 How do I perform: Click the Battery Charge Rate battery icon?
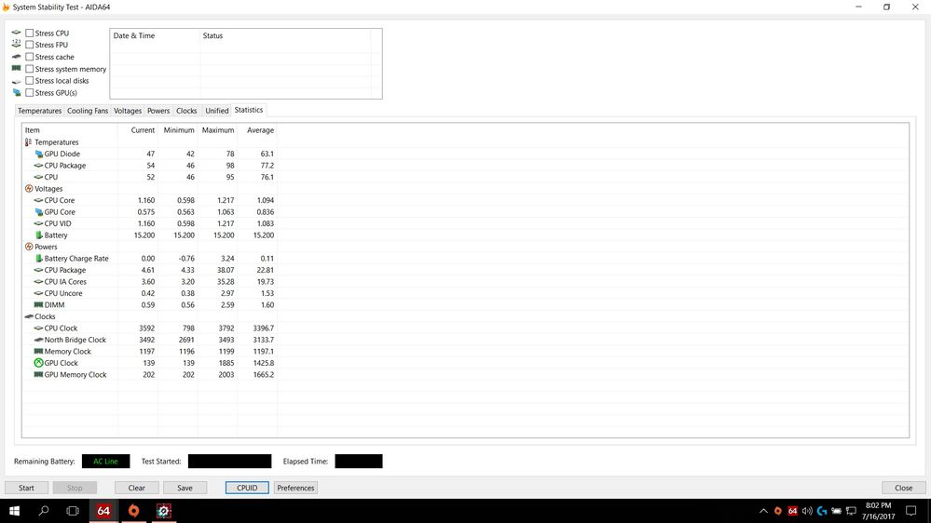(38, 259)
